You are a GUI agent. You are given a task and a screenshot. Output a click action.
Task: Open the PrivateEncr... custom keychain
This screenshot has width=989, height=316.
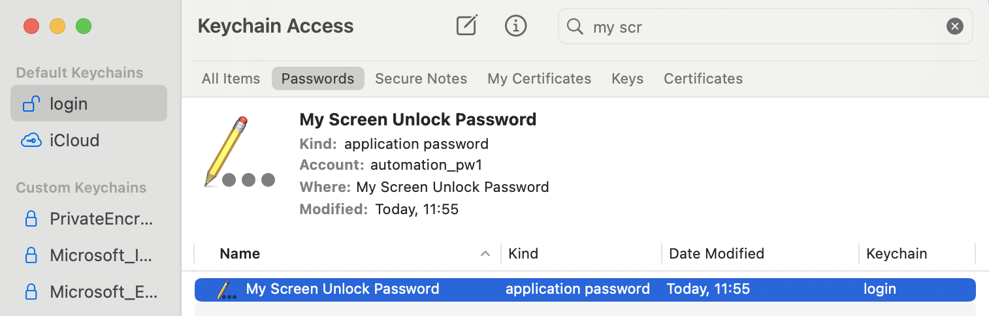click(x=101, y=219)
